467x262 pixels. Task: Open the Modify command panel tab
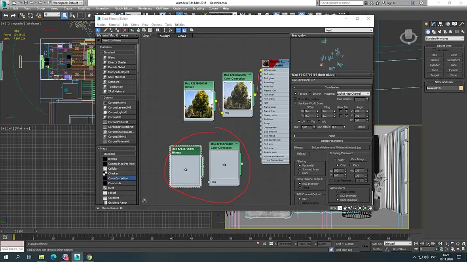[434, 24]
